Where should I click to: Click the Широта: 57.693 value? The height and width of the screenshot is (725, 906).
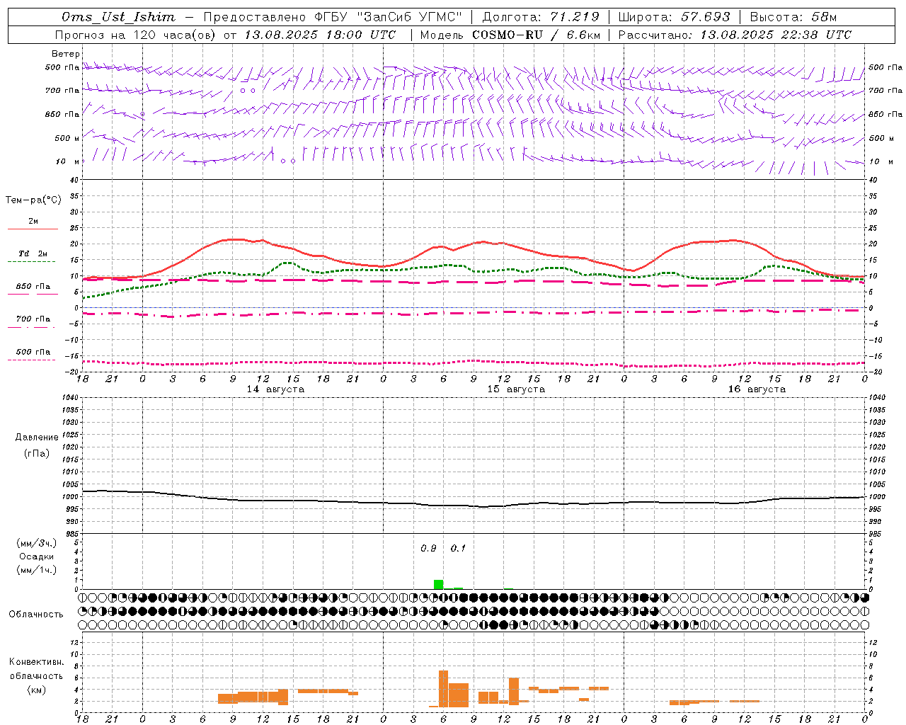coord(674,17)
